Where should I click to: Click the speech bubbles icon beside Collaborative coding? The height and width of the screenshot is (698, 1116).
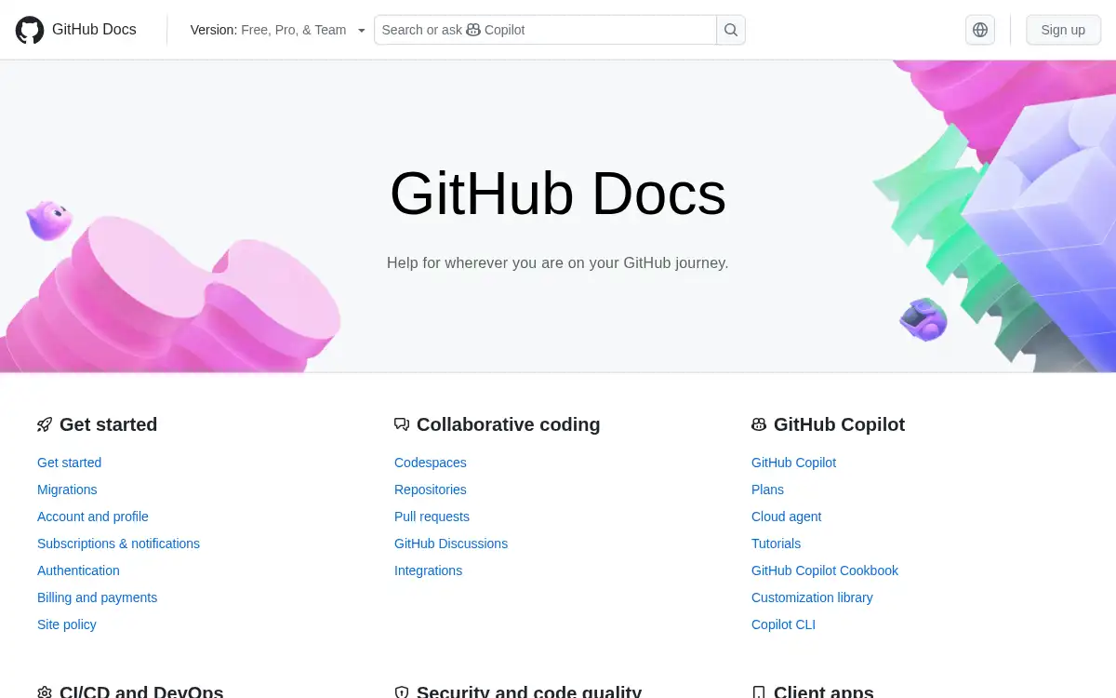402,424
